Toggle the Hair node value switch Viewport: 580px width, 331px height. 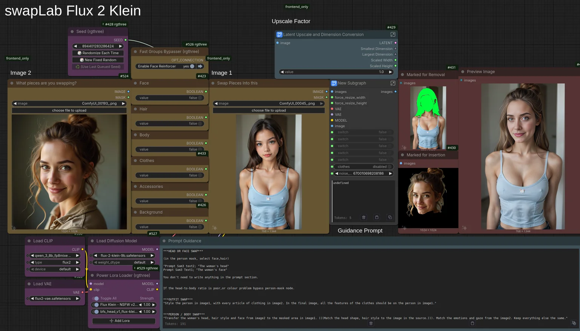click(200, 124)
